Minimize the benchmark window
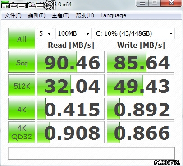 (x=142, y=3)
